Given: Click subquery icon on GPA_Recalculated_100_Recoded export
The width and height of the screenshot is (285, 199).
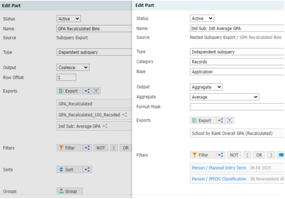Looking at the screenshot, I should tap(125, 115).
